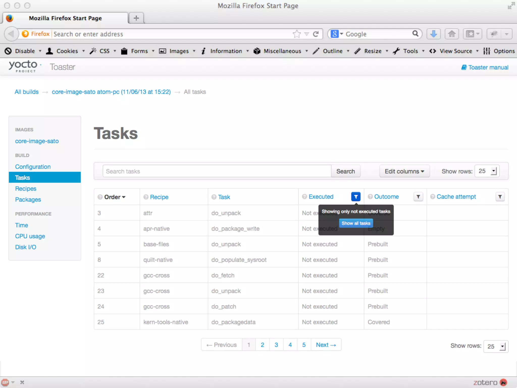
Task: Open the Recipes page in sidebar
Action: point(26,188)
